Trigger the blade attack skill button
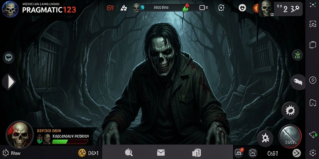The width and height of the screenshot is (319, 159). (x=290, y=136)
